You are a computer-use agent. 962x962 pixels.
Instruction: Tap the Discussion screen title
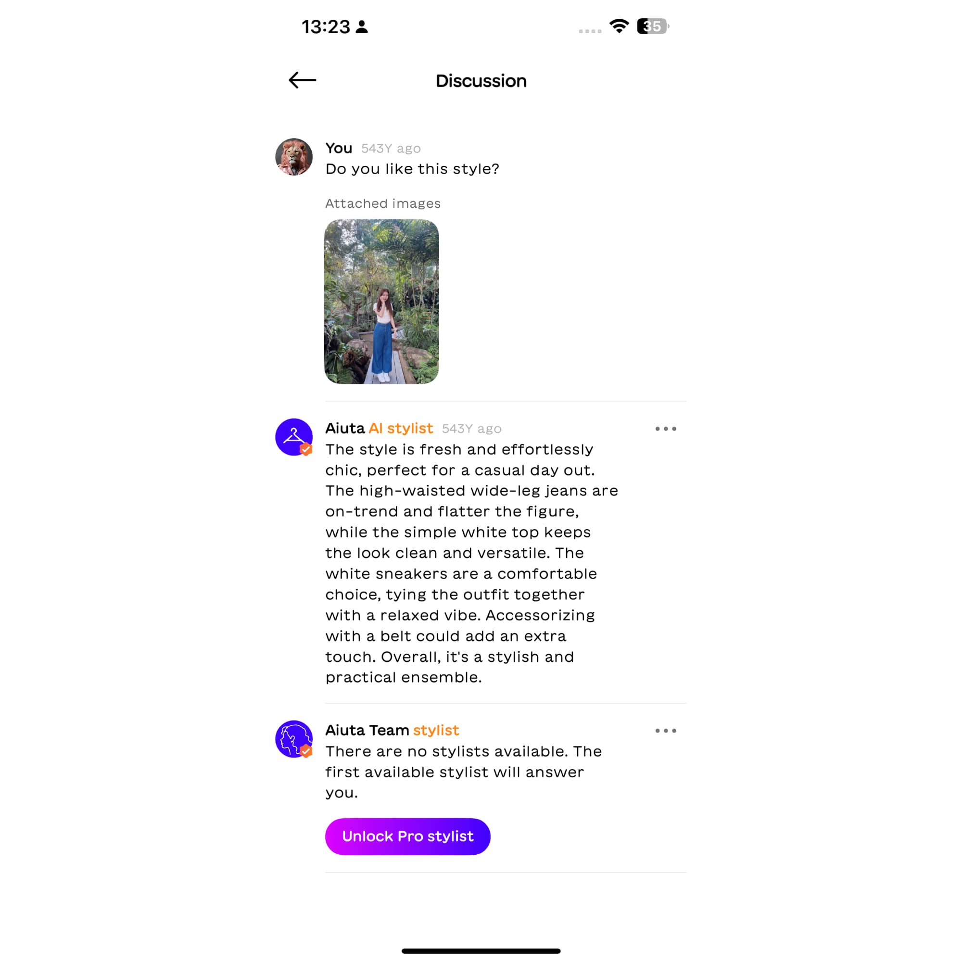[x=481, y=81]
